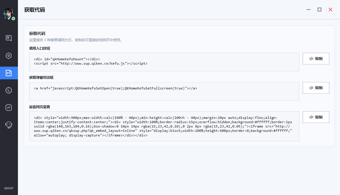This screenshot has height=195, width=340.
Task: Copy the embedded iframe code
Action: coord(316,117)
